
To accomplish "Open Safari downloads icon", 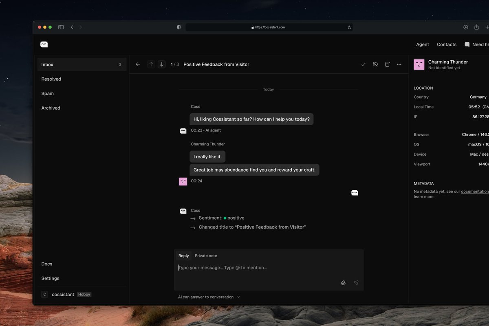I will click(466, 27).
